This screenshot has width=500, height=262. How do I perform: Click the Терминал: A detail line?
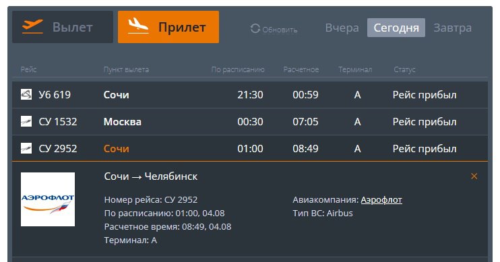(x=131, y=240)
